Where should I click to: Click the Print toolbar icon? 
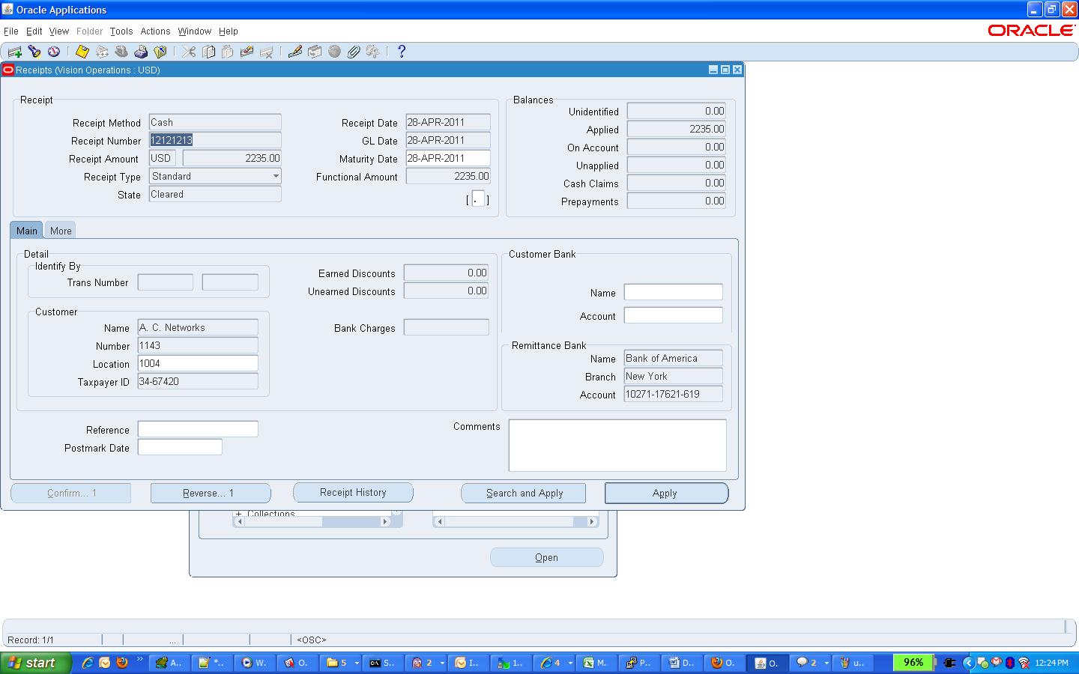coord(141,52)
